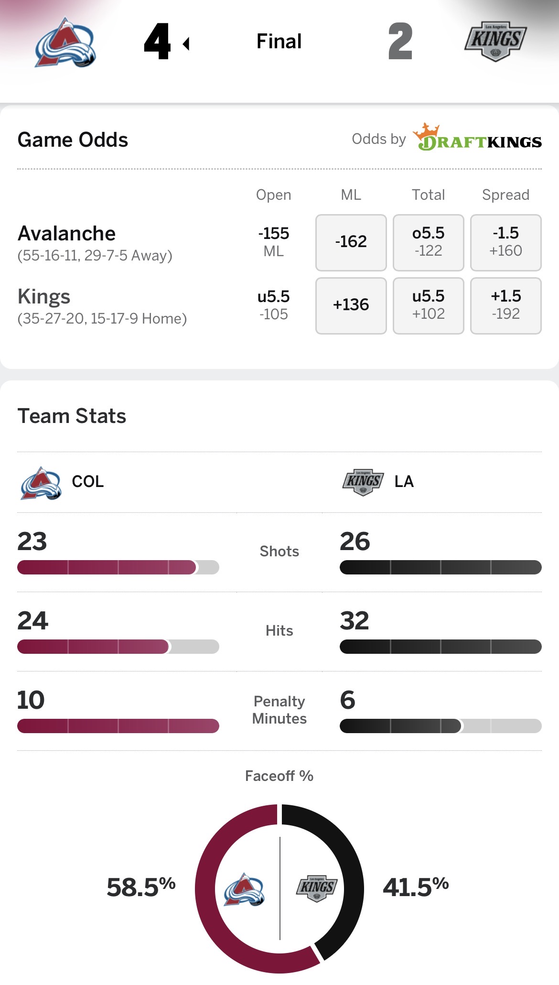Screen dimensions: 559x985
Task: Tap Kings logo inside faceoff donut chart
Action: pyautogui.click(x=316, y=888)
